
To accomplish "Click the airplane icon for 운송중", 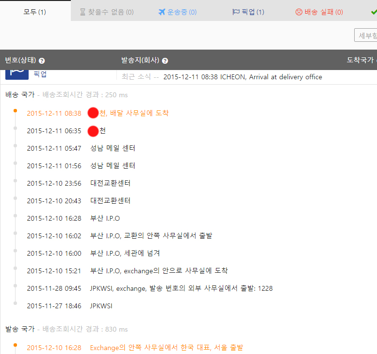I will (x=162, y=12).
